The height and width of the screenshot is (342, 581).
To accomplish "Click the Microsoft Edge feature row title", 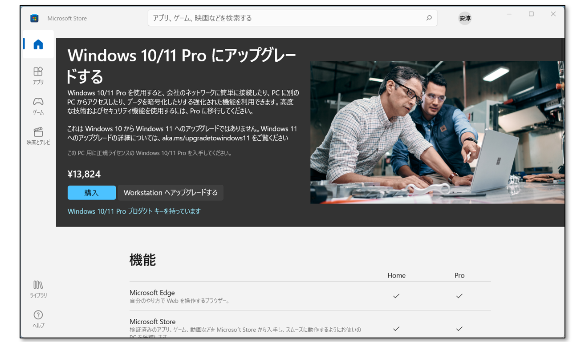I will [x=152, y=293].
